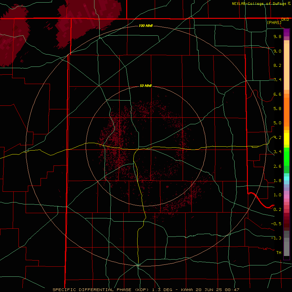This screenshot has height=292, width=292.
Task: Click the SPECIFIC DIFFERENTIAL PHASE (KDP) caption
Action: (100, 290)
